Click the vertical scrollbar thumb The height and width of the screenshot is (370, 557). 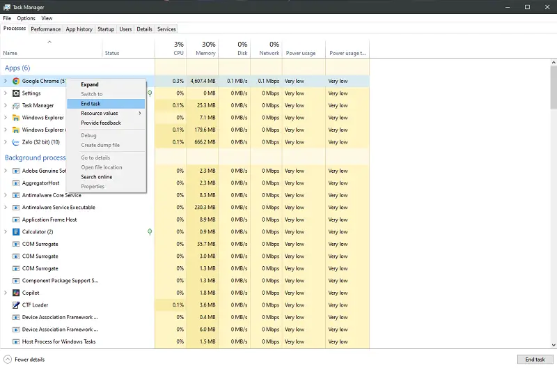click(554, 87)
